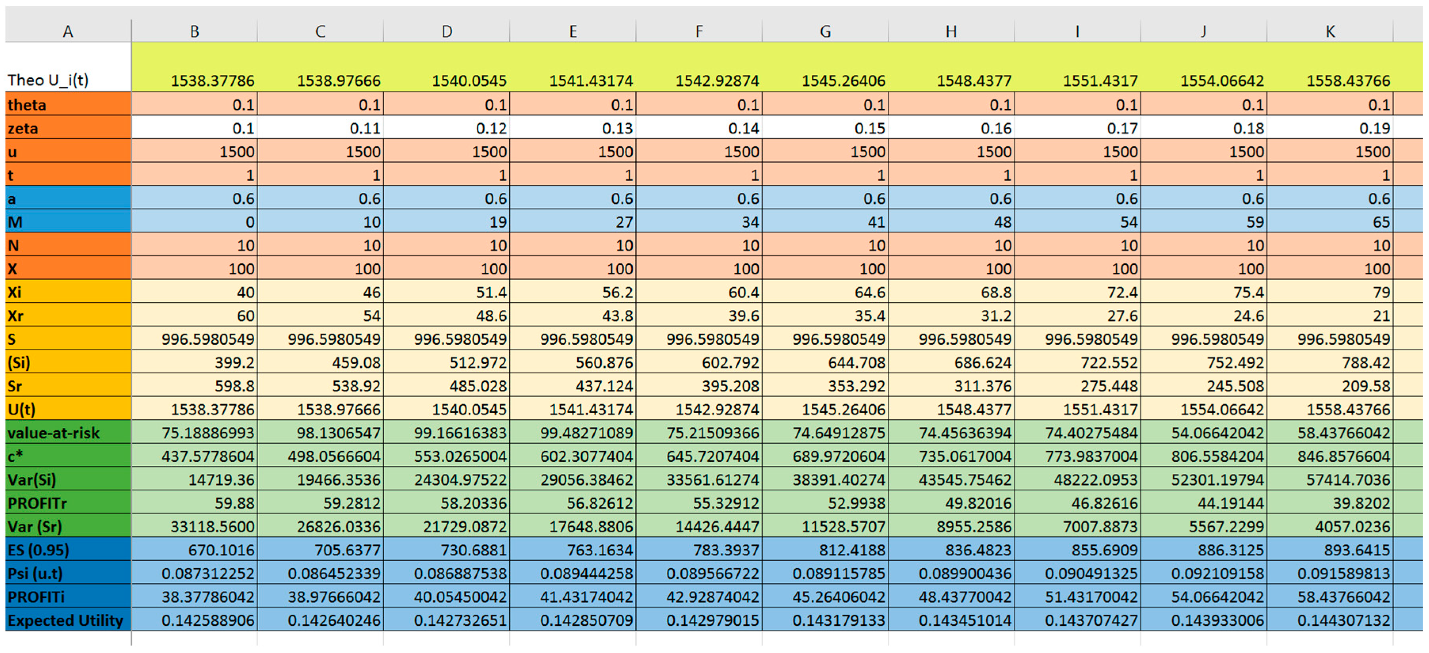The height and width of the screenshot is (653, 1429).
Task: Select column B header
Action: tap(194, 31)
